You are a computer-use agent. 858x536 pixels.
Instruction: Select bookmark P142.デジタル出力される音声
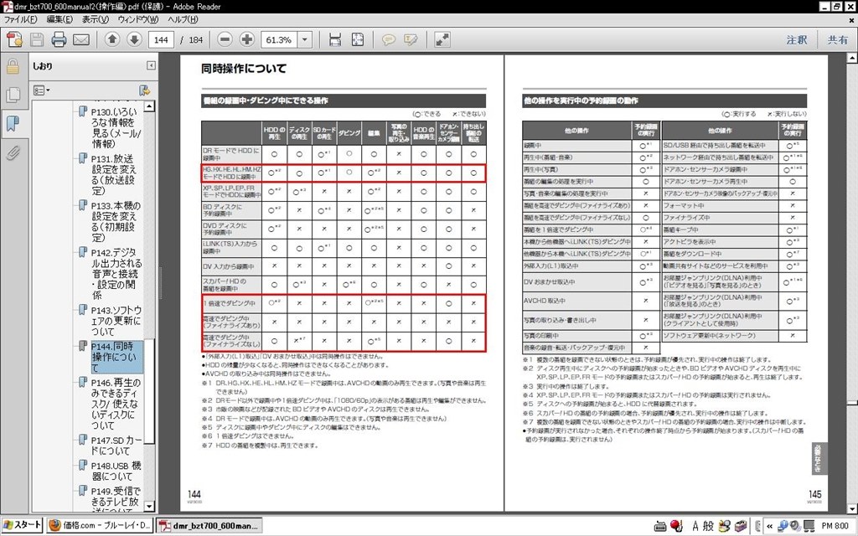pyautogui.click(x=116, y=274)
